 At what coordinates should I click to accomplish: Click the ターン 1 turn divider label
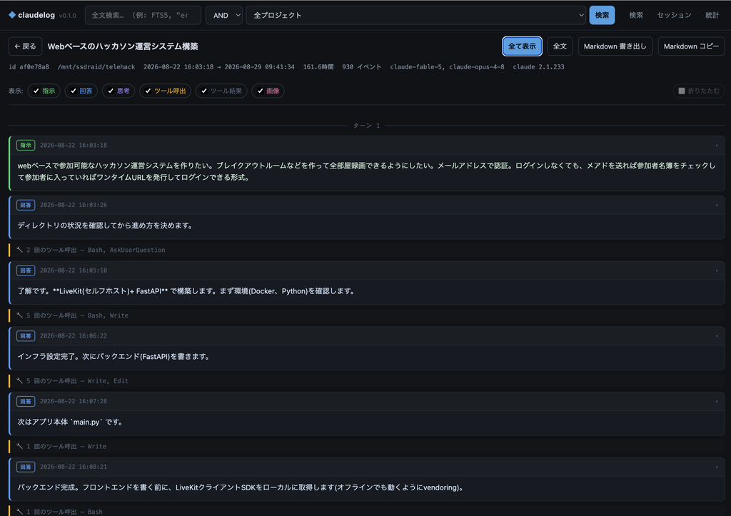[366, 126]
